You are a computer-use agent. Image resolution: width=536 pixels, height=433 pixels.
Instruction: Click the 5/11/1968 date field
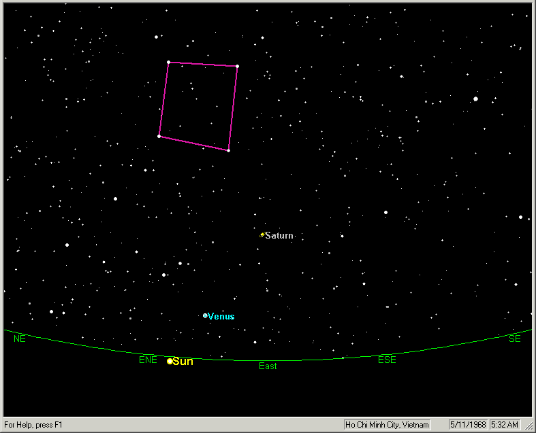pos(468,425)
